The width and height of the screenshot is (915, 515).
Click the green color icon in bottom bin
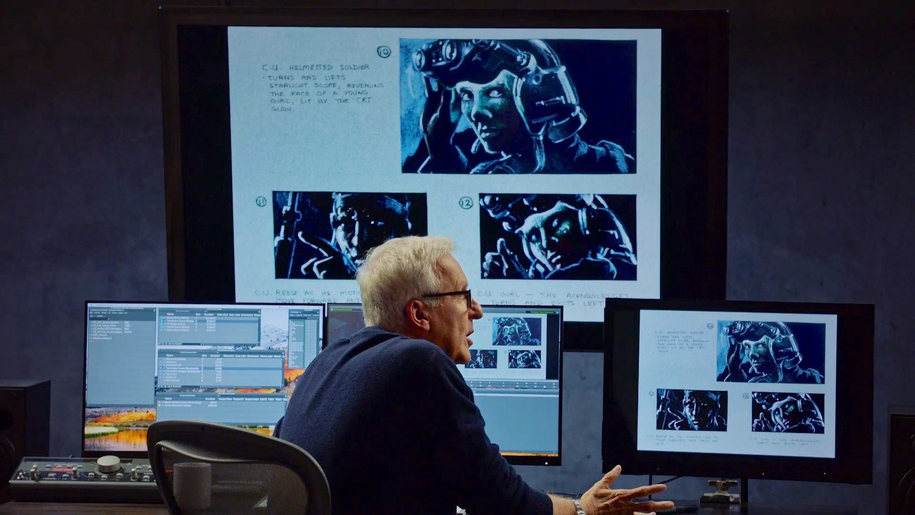click(159, 405)
